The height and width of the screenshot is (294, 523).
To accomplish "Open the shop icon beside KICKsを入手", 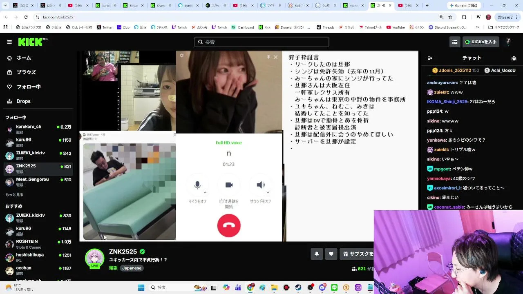I will 455,42.
